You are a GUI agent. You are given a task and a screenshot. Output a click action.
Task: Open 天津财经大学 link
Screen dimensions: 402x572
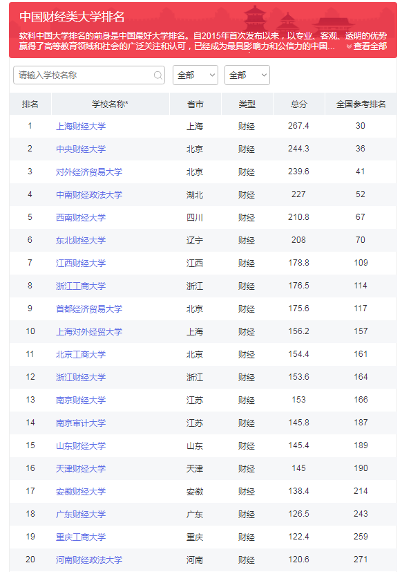81,468
